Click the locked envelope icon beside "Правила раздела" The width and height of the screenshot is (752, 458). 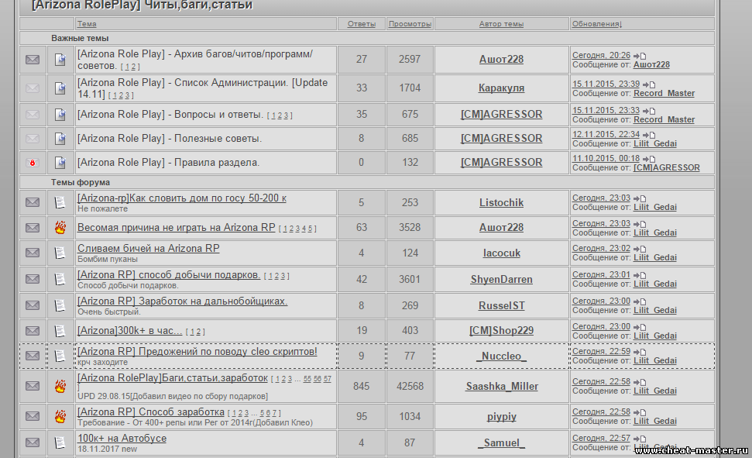33,163
